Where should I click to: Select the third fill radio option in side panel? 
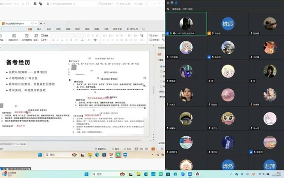click(161, 76)
